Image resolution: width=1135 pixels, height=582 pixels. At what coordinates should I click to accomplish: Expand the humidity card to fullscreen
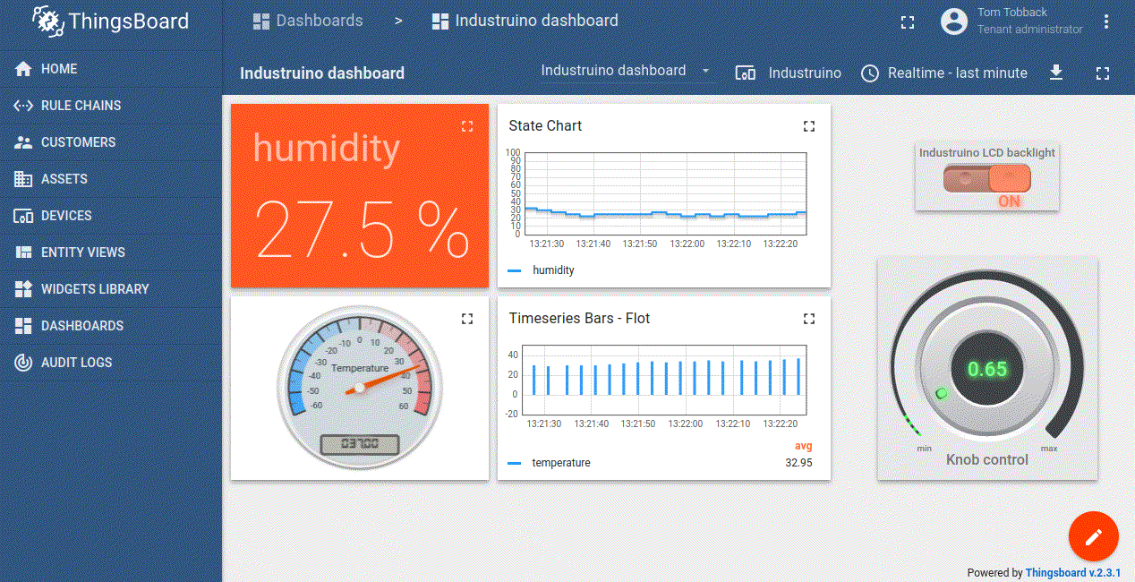point(466,126)
